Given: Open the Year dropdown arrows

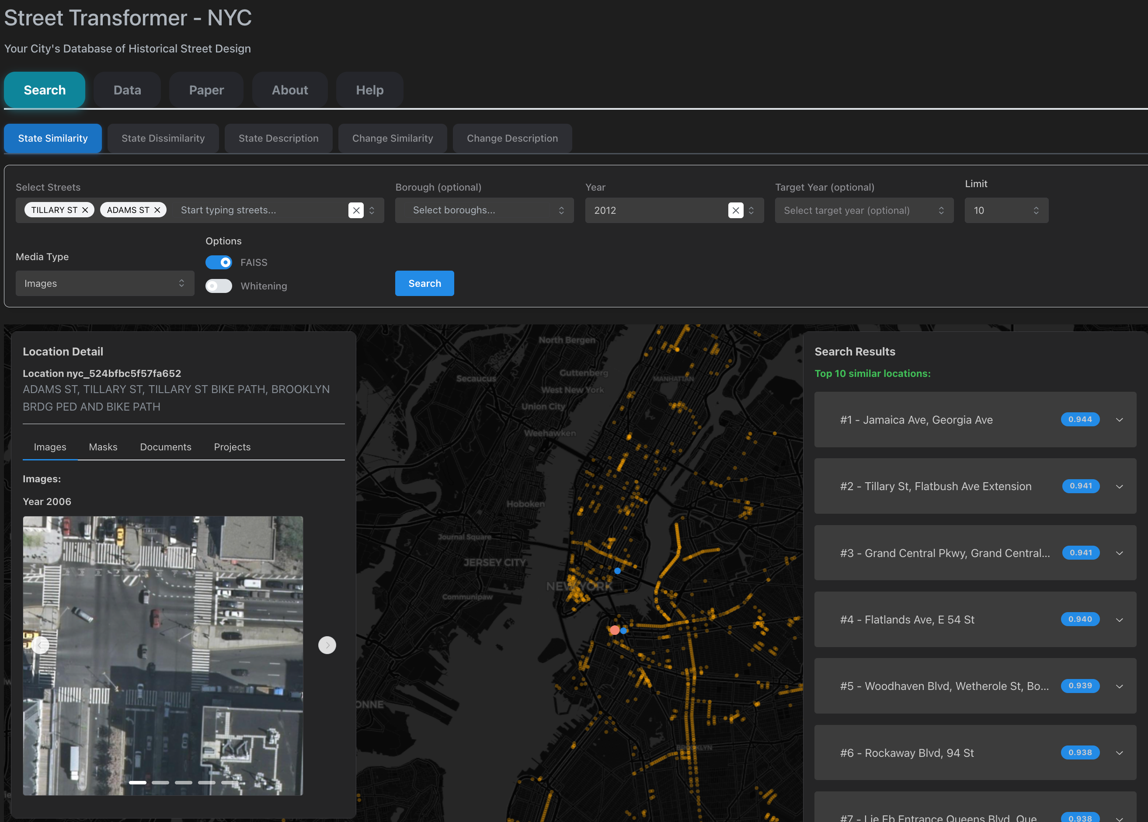Looking at the screenshot, I should [x=751, y=211].
